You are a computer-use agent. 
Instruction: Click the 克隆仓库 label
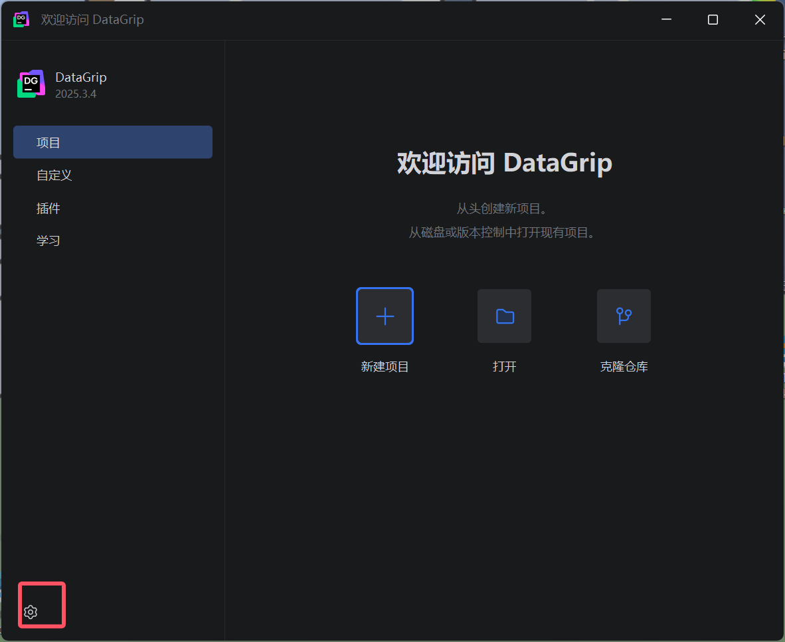click(624, 367)
